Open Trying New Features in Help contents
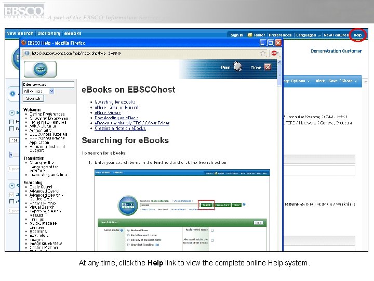 click(x=48, y=122)
